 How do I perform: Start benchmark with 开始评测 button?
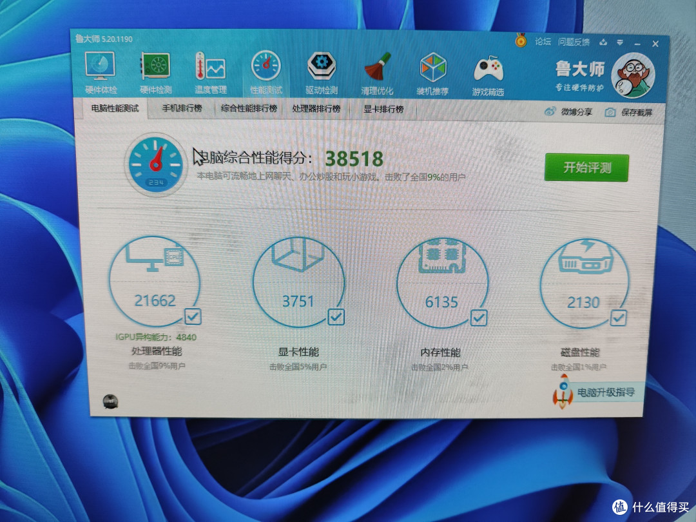pyautogui.click(x=587, y=168)
